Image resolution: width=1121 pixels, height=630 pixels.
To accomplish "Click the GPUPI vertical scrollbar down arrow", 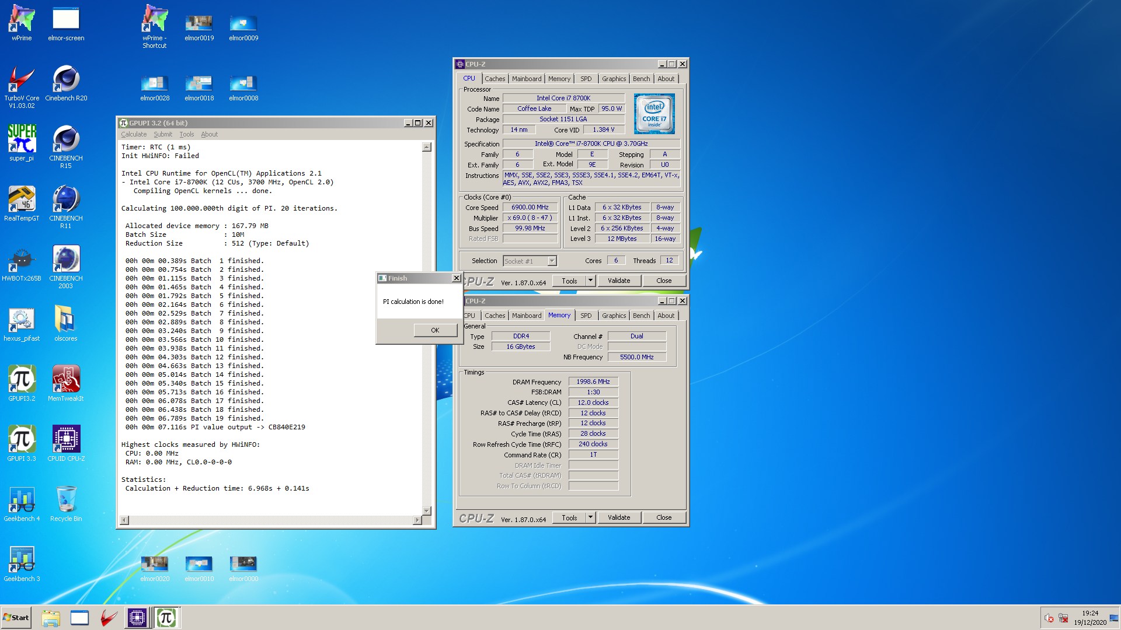I will coord(427,510).
